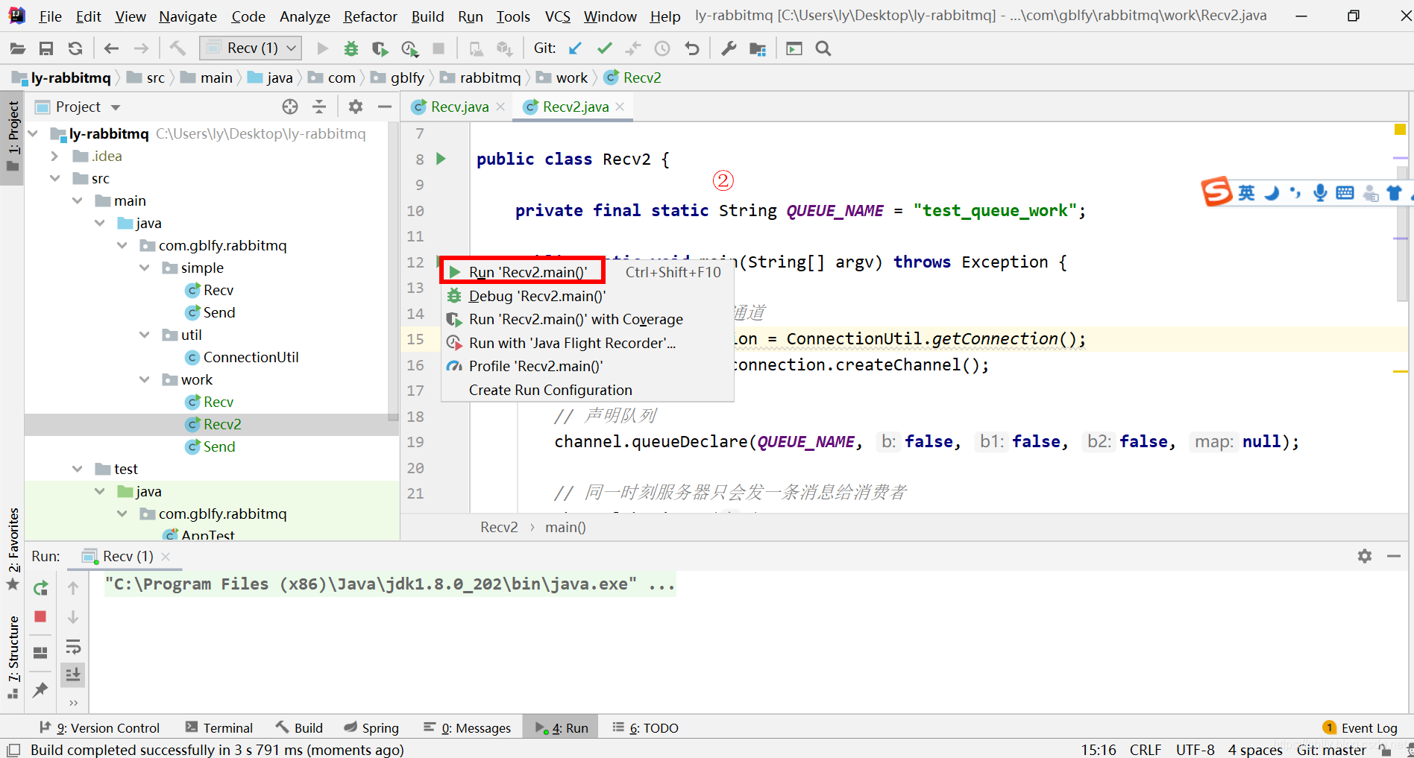The height and width of the screenshot is (758, 1414).
Task: Click CRLF line separator in status bar
Action: [1146, 750]
